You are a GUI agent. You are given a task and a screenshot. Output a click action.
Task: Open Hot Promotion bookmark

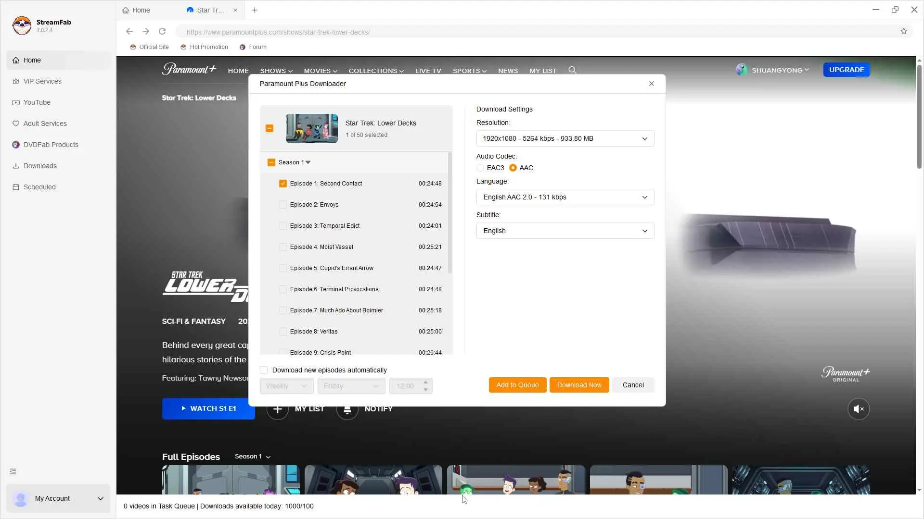click(204, 47)
